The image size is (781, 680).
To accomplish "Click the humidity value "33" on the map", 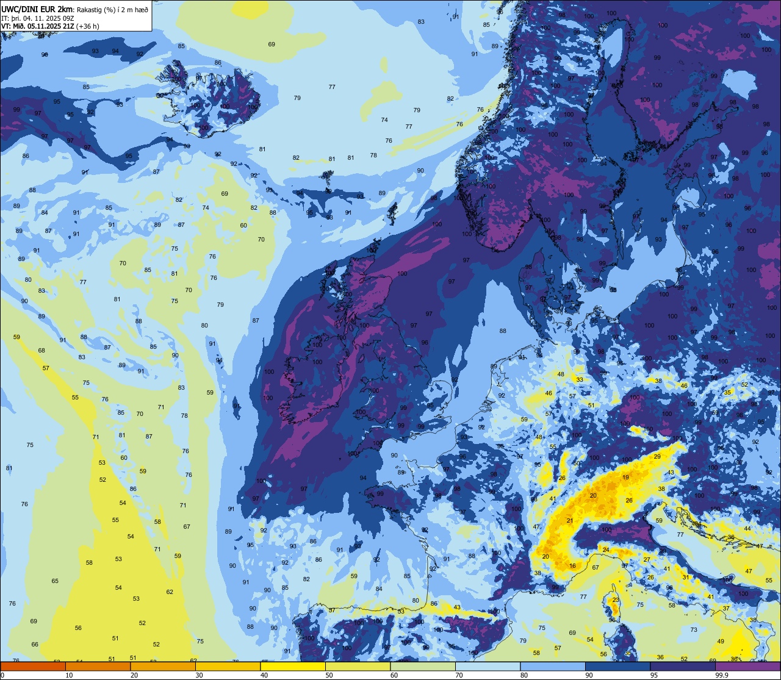I will (580, 379).
